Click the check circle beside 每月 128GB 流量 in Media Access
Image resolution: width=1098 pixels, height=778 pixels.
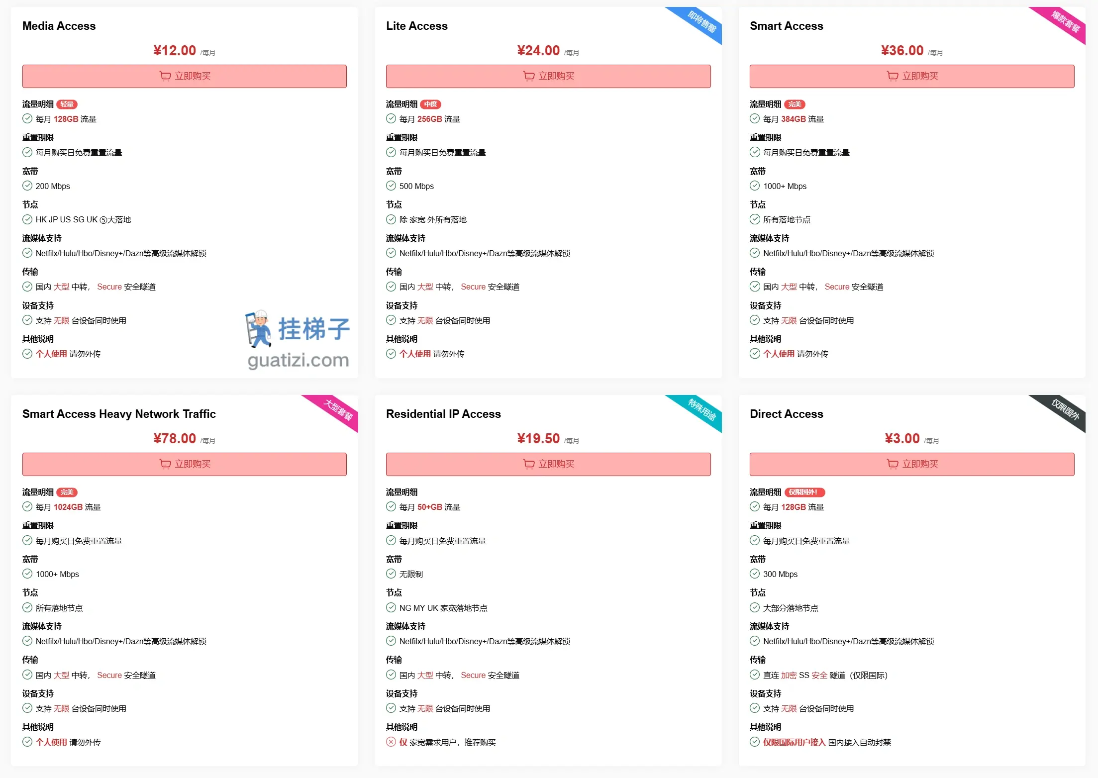click(27, 119)
